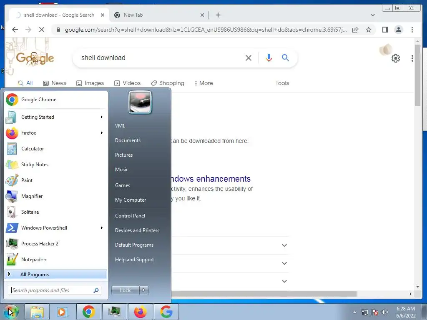This screenshot has height=320, width=427.
Task: Open Notepad++ from the Start menu
Action: (x=56, y=259)
